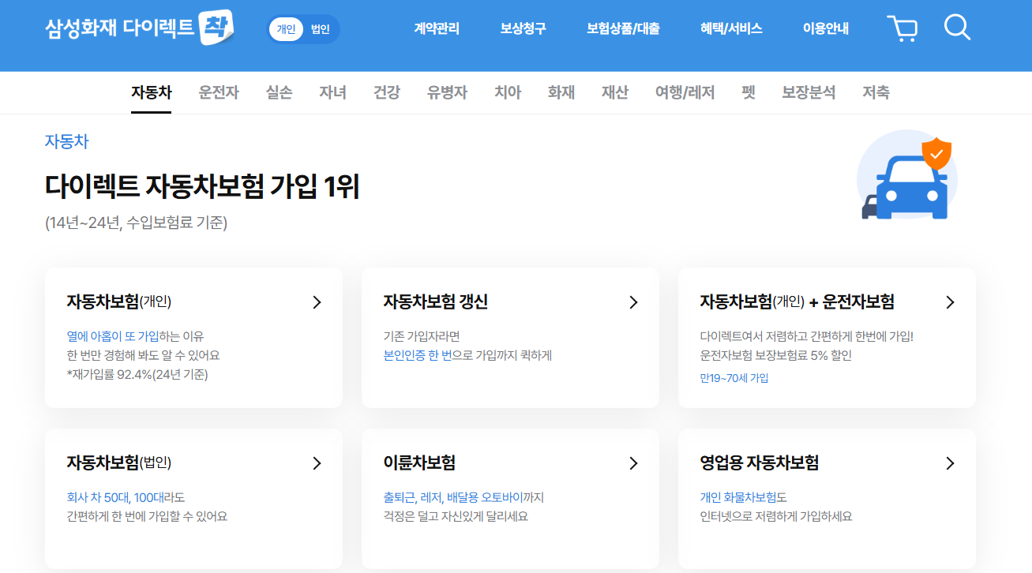Open the shopping cart icon
This screenshot has width=1032, height=573.
pos(902,28)
